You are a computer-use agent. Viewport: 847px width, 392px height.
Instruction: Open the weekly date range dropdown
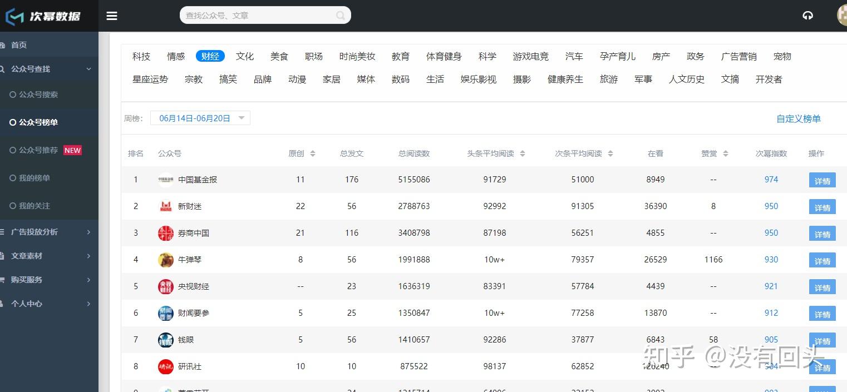click(x=200, y=118)
